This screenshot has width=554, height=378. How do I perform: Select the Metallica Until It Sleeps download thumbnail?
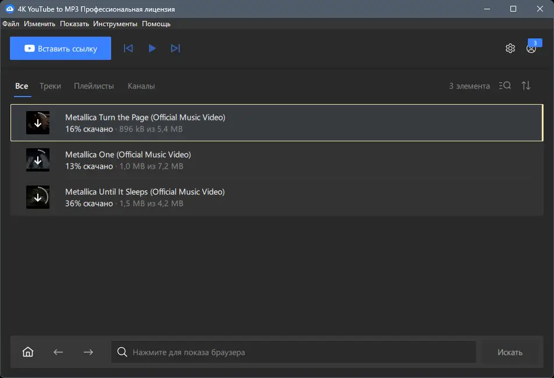(38, 197)
